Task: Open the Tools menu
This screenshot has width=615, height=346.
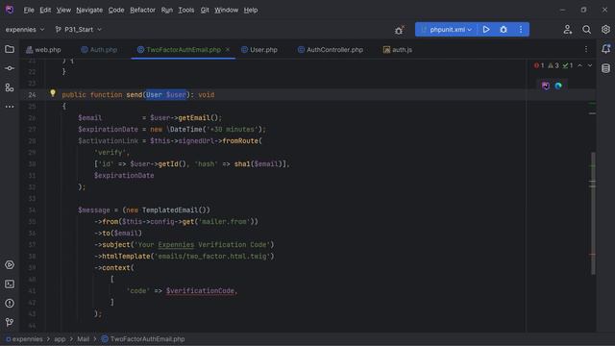Action: point(185,11)
